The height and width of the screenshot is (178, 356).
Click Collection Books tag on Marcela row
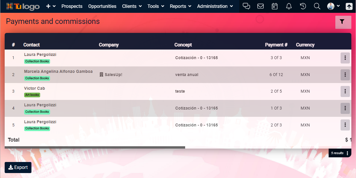37,78
